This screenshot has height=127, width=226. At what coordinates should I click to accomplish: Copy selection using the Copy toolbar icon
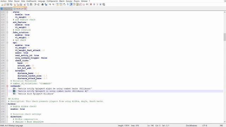pyautogui.click(x=28, y=5)
